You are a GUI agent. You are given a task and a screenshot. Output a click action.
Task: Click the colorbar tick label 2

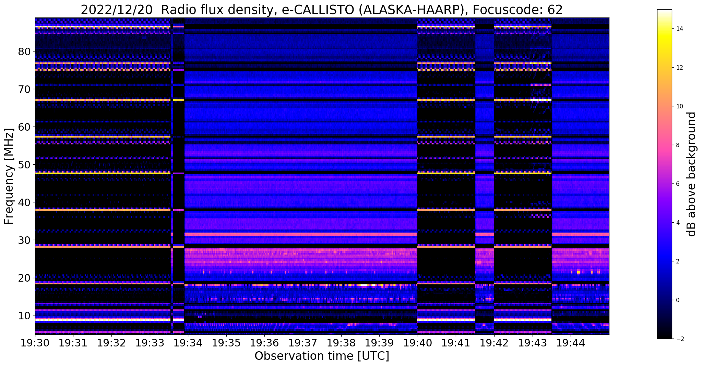[677, 261]
